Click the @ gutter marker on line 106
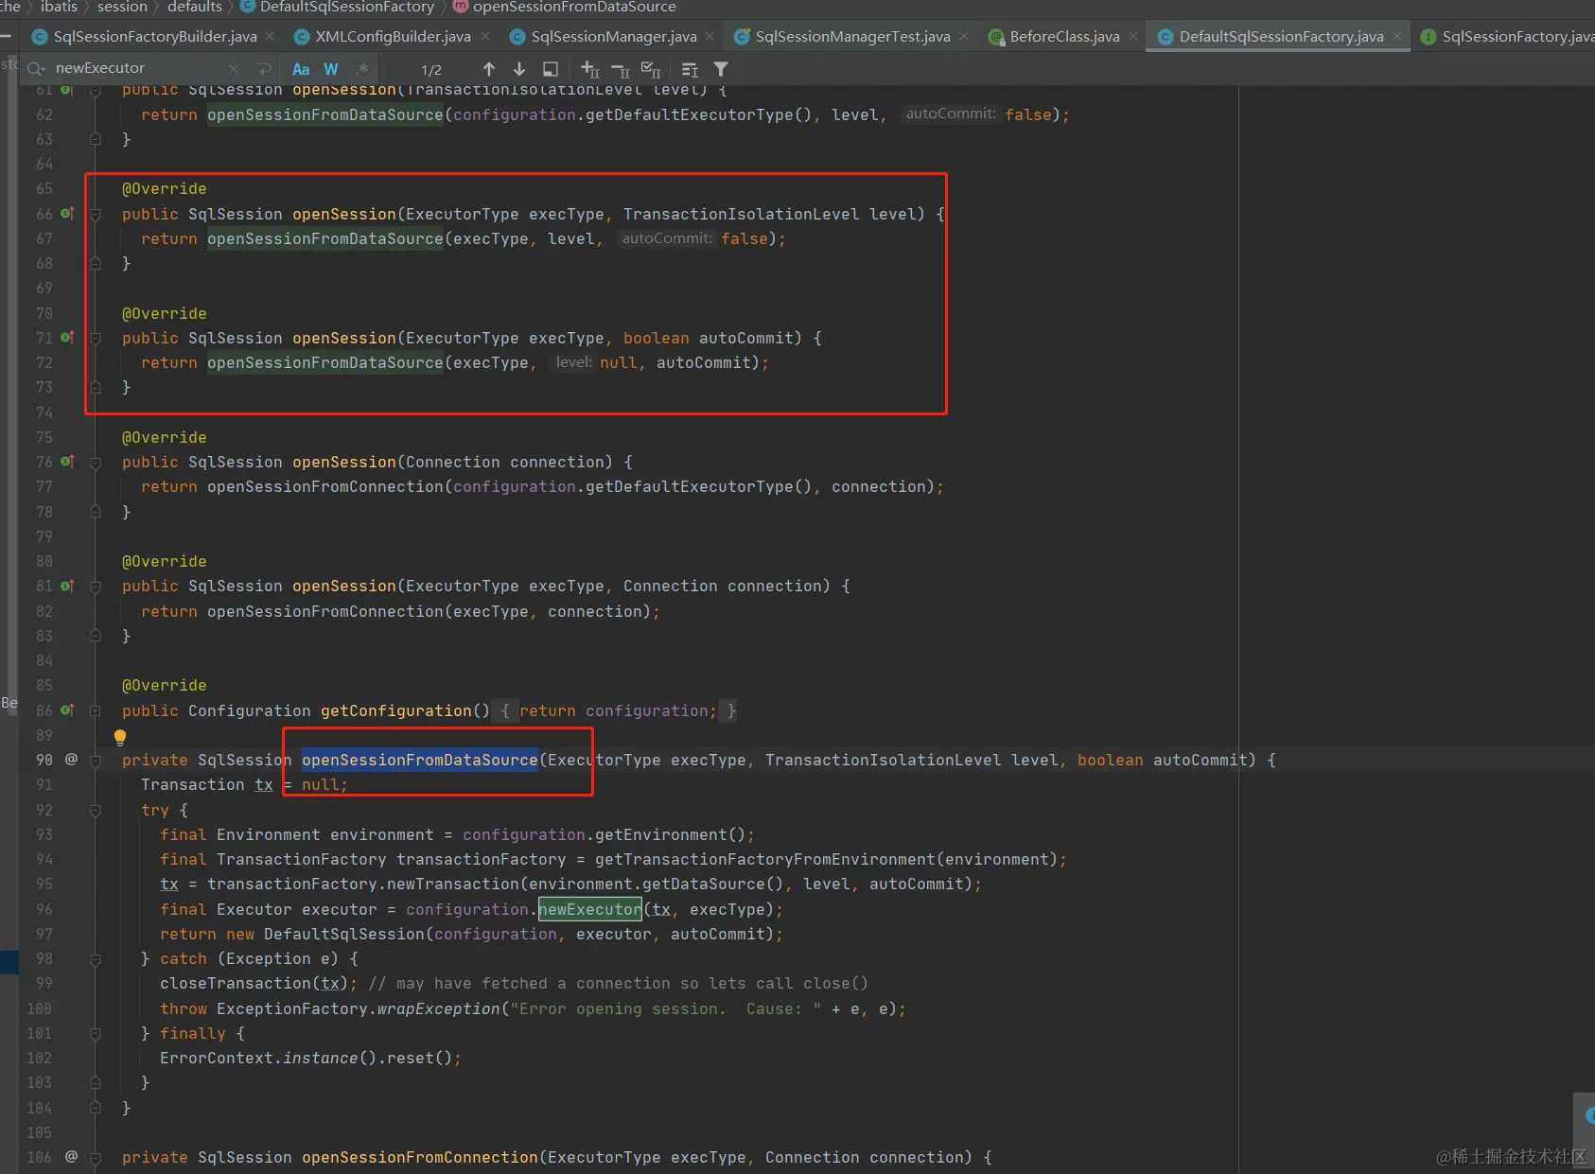Image resolution: width=1595 pixels, height=1174 pixels. (71, 1156)
